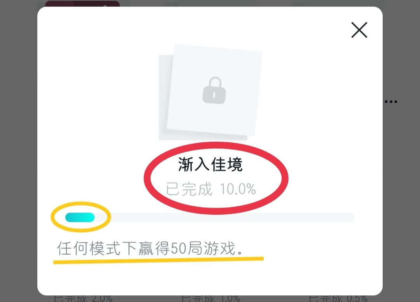Tap the gray padlock icon
Viewport: 420px width, 302px height.
pyautogui.click(x=214, y=90)
